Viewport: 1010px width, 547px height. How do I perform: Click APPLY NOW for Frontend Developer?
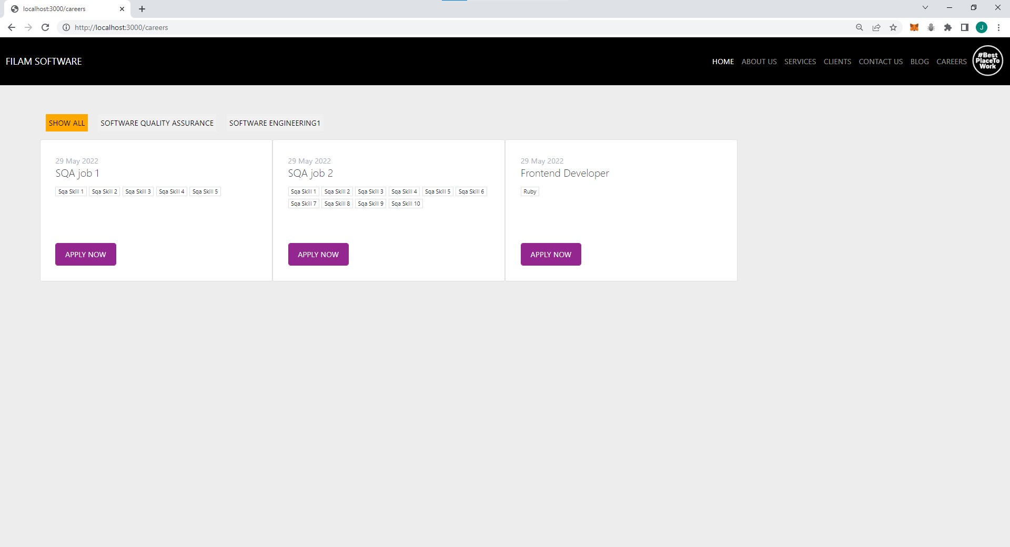[x=550, y=254]
